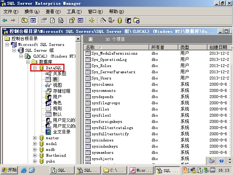Open the 窗口(W) menu

(95, 12)
